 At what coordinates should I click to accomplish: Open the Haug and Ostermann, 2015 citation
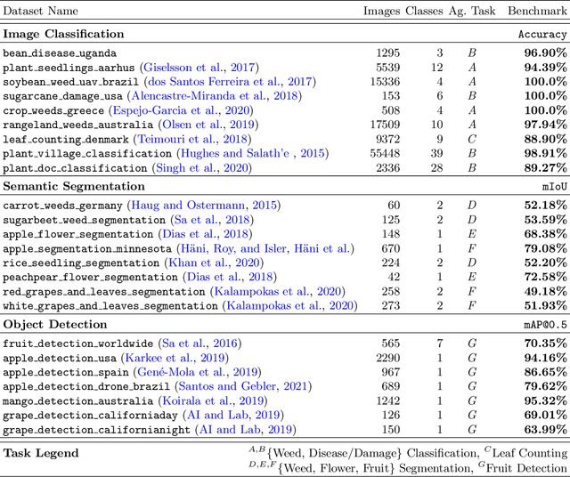(x=204, y=206)
